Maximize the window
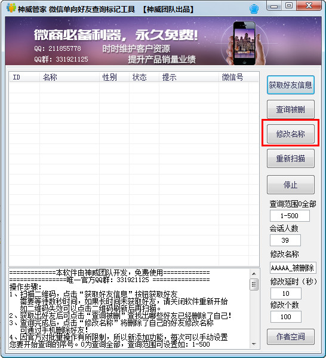326x358 pixels. [289, 6]
